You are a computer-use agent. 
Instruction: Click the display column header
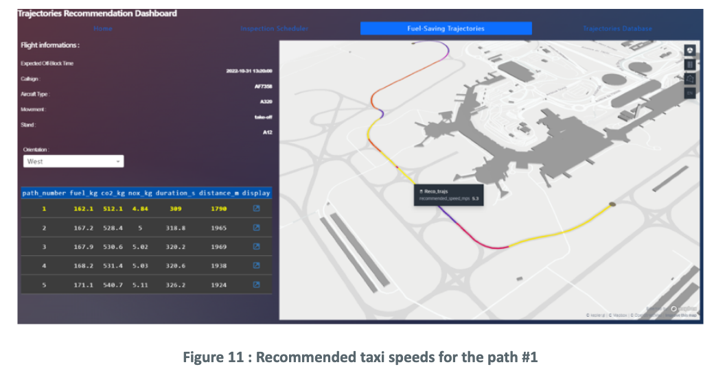click(256, 193)
